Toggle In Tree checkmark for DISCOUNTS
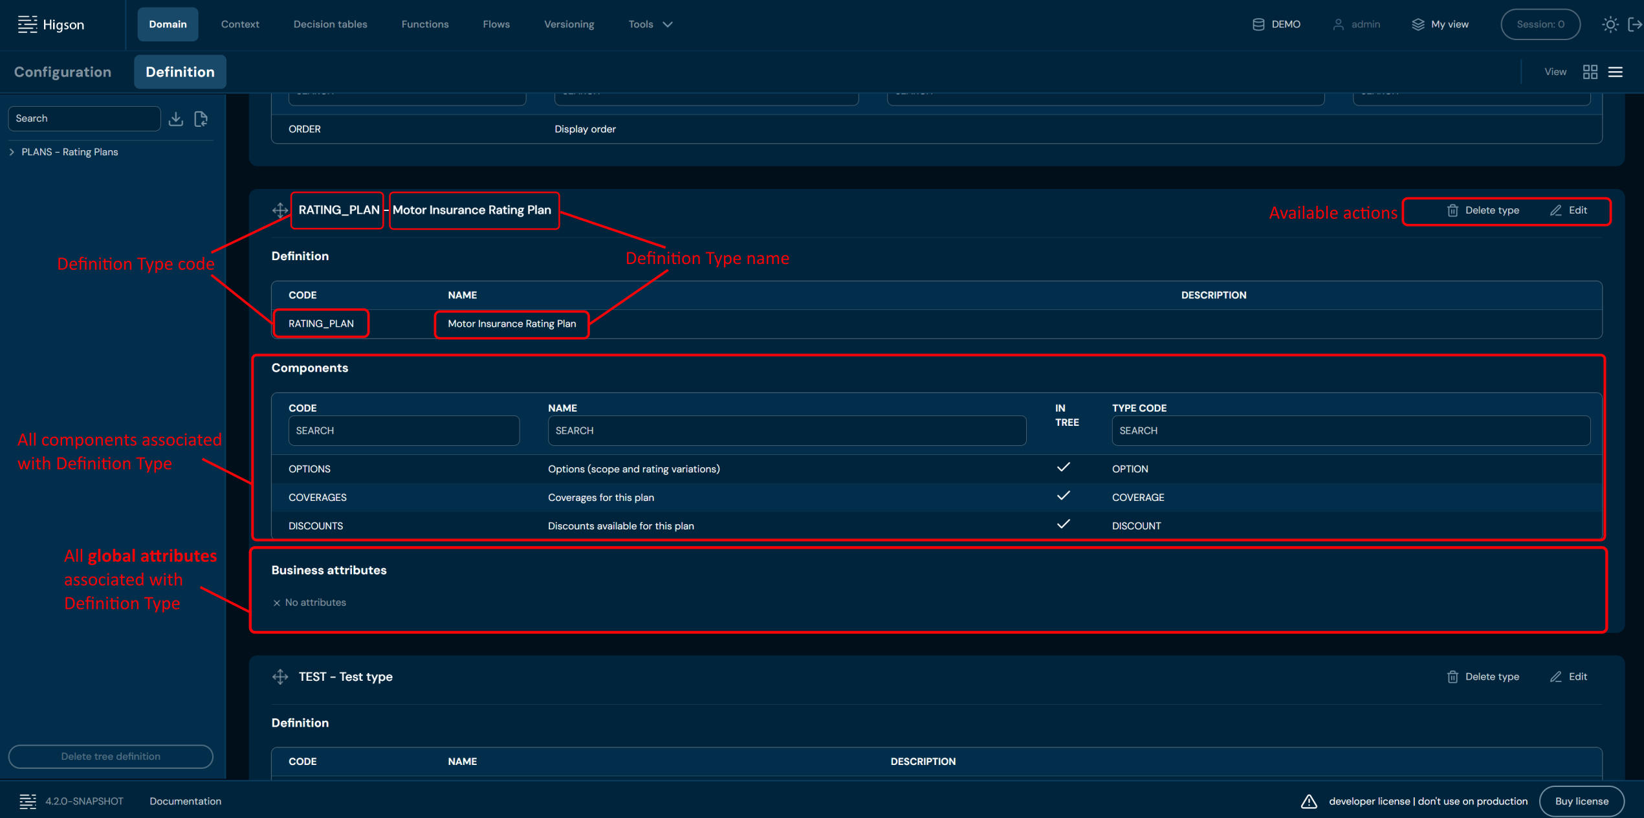The height and width of the screenshot is (818, 1644). coord(1063,524)
